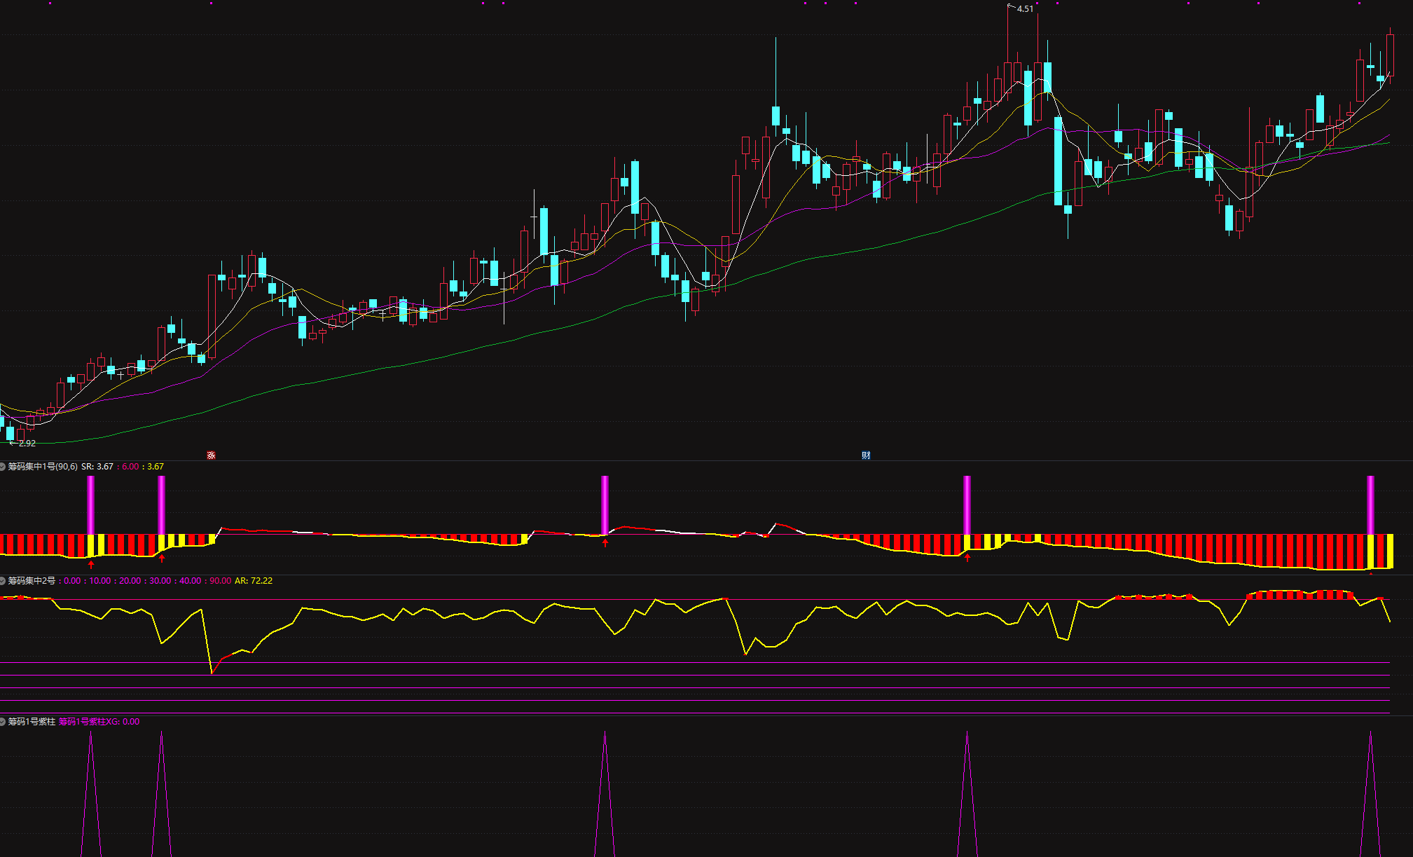Viewport: 1413px width, 857px height.
Task: Click the SR: 3.67 value label
Action: [x=97, y=467]
